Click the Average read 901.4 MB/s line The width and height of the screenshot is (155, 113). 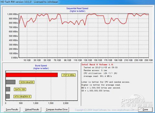pos(98,76)
